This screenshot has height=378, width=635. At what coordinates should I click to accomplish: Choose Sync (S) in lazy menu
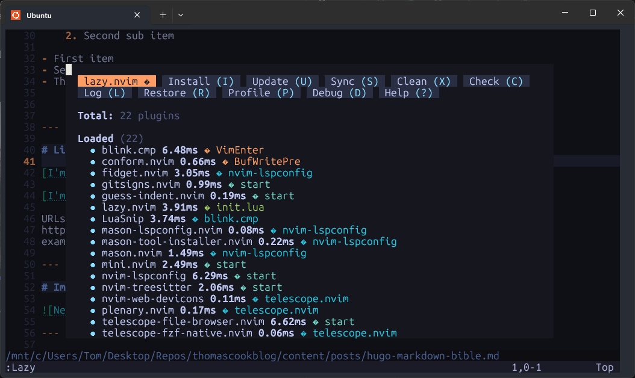coord(354,81)
